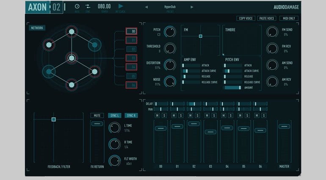Toggle the Sync R button

tap(131, 116)
